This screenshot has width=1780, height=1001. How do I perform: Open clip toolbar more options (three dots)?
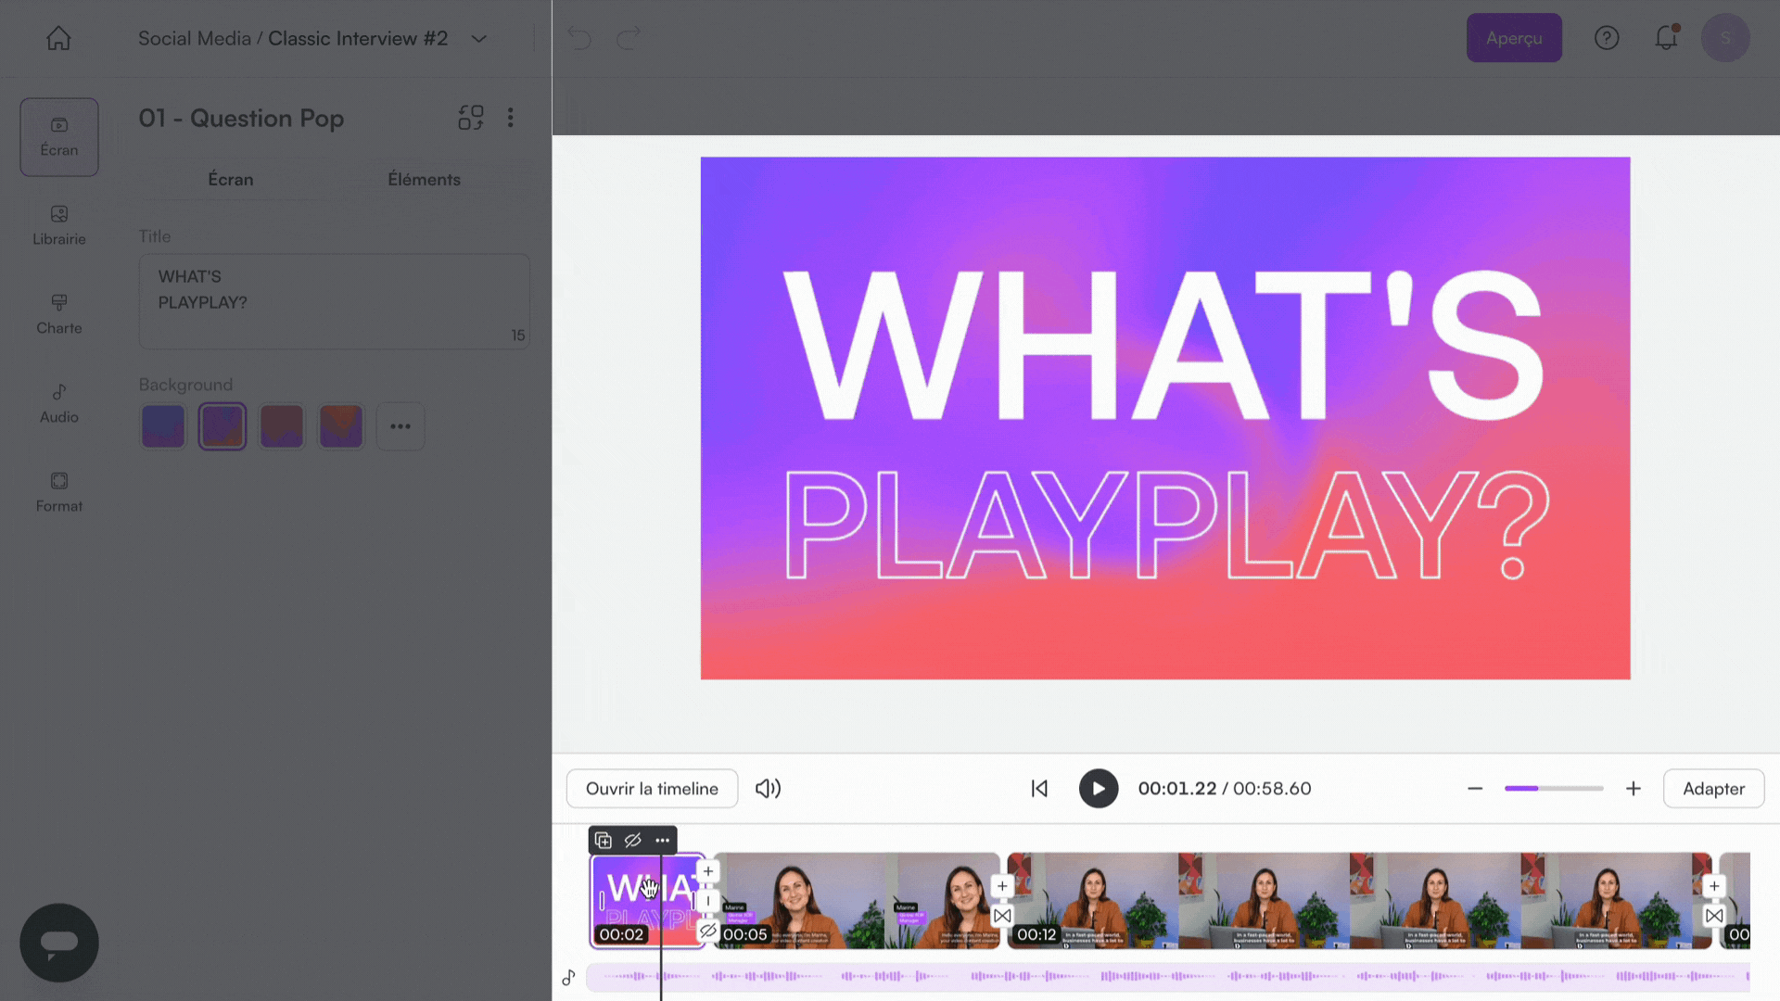click(x=662, y=841)
